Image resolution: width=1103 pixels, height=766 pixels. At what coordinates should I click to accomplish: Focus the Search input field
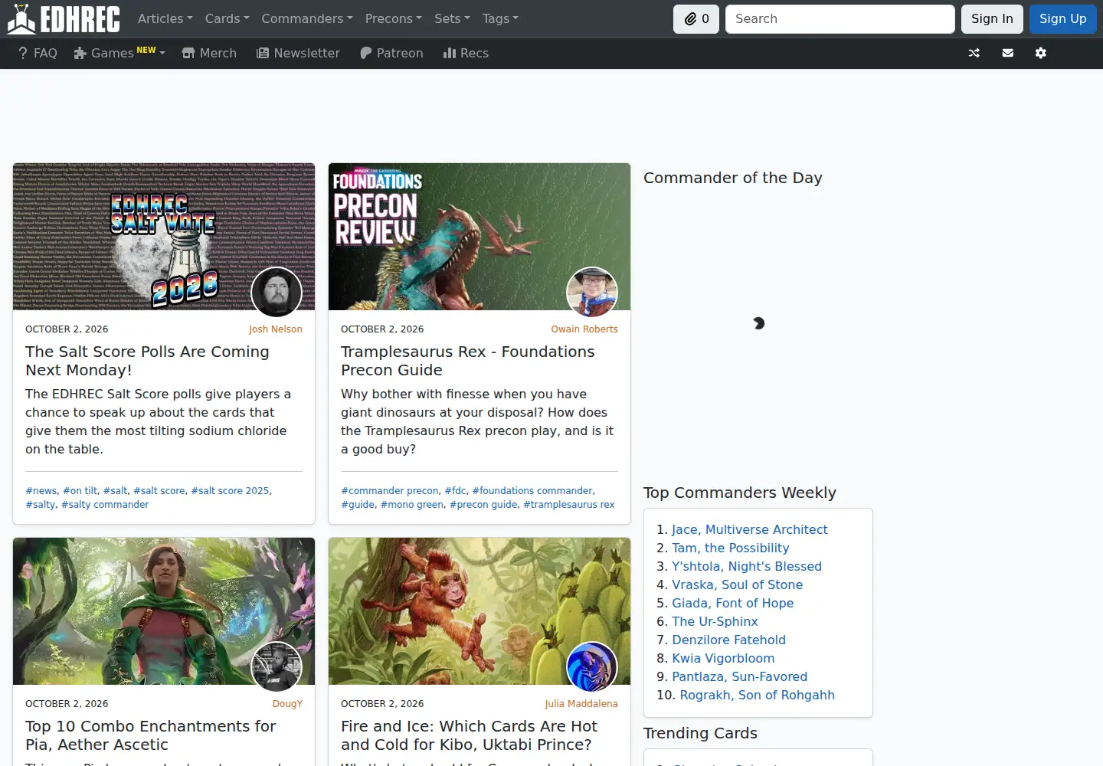pos(840,19)
